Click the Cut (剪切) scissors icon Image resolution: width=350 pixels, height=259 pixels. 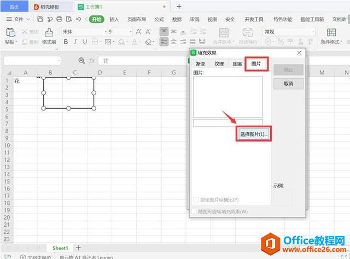[25, 32]
